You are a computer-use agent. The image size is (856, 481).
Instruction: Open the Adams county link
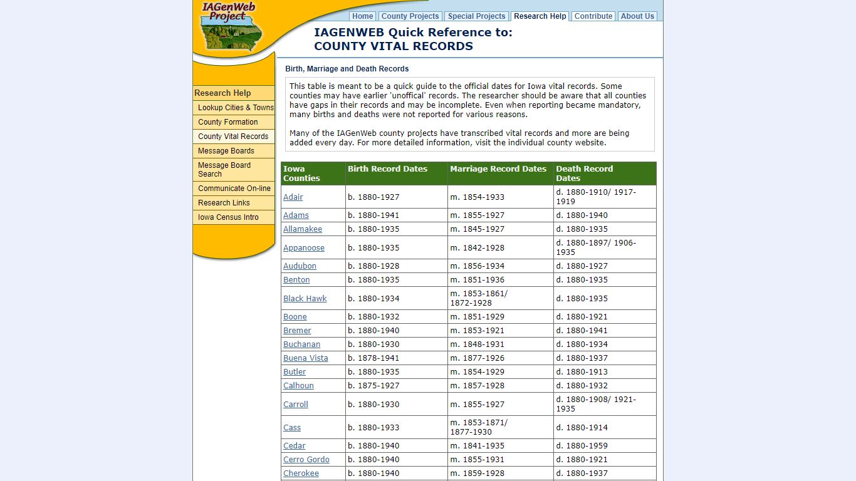click(296, 215)
